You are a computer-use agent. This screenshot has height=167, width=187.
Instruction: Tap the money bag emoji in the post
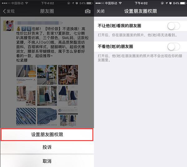18,29
